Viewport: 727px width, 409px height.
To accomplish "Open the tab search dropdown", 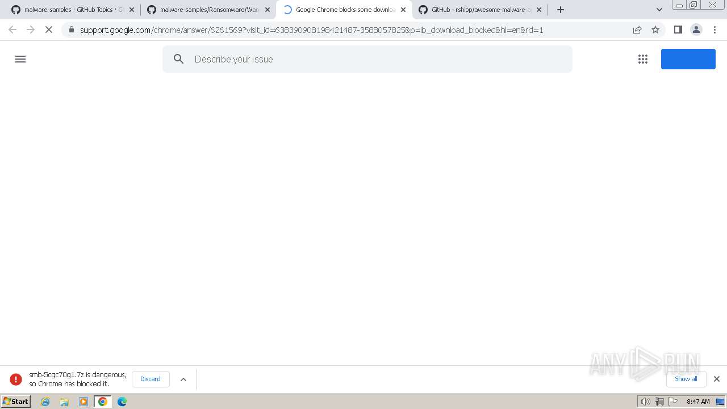I will [x=659, y=10].
